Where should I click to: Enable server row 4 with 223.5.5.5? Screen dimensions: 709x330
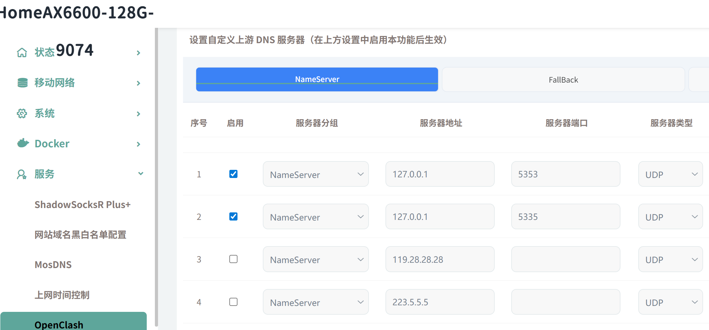coord(233,302)
